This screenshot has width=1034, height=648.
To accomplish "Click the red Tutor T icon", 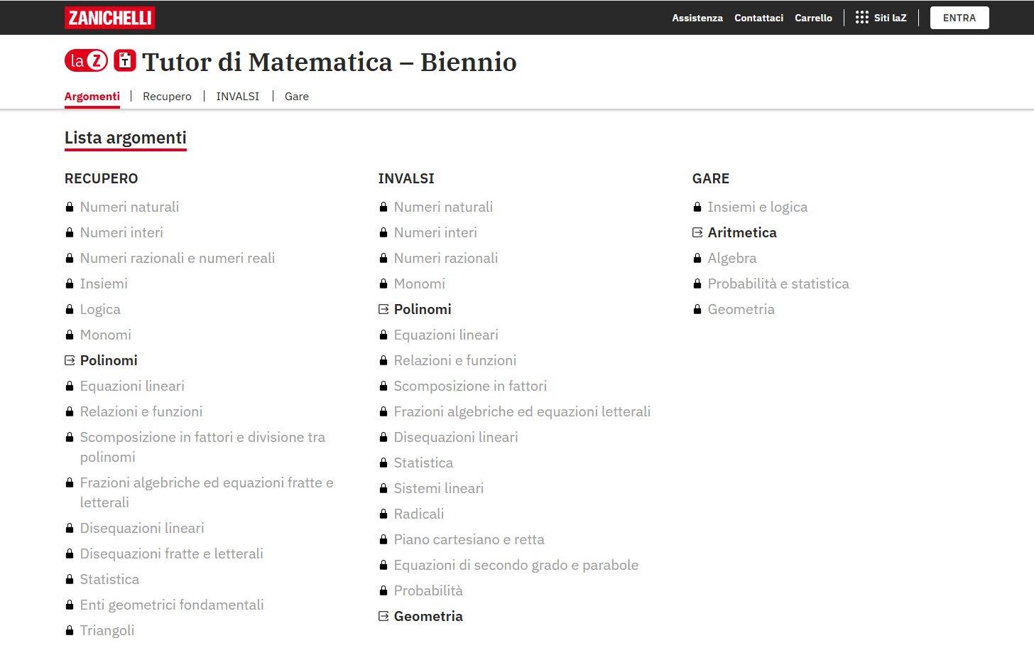I will (125, 60).
